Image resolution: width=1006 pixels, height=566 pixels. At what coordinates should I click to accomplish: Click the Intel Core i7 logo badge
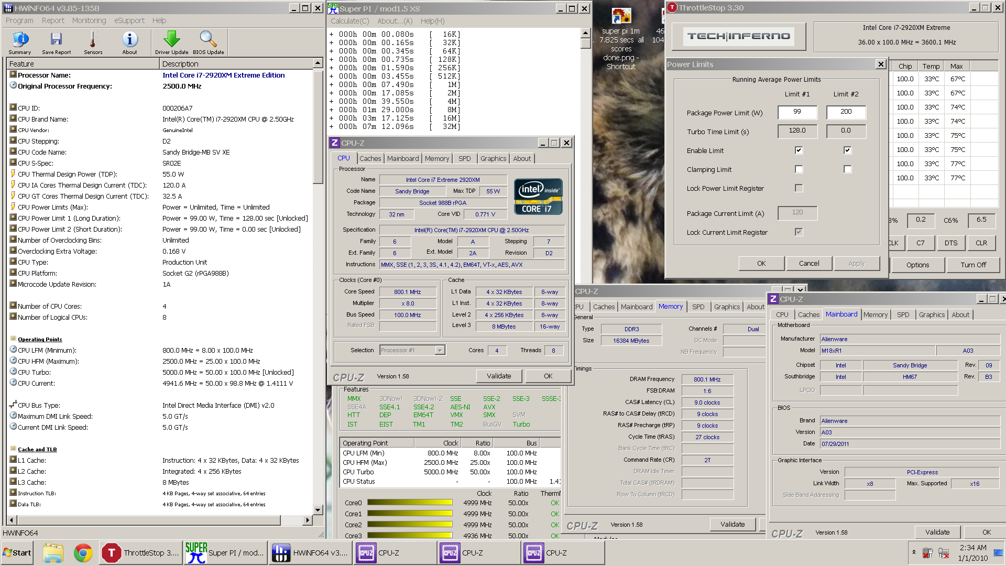click(x=538, y=197)
